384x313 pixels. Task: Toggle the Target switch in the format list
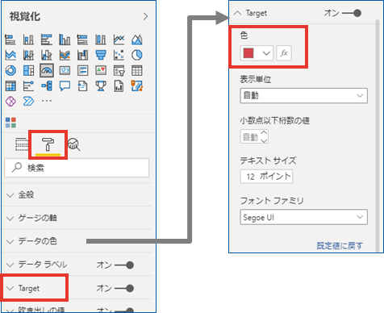(124, 288)
